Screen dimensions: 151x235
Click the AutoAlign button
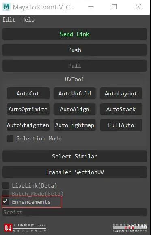75,109
